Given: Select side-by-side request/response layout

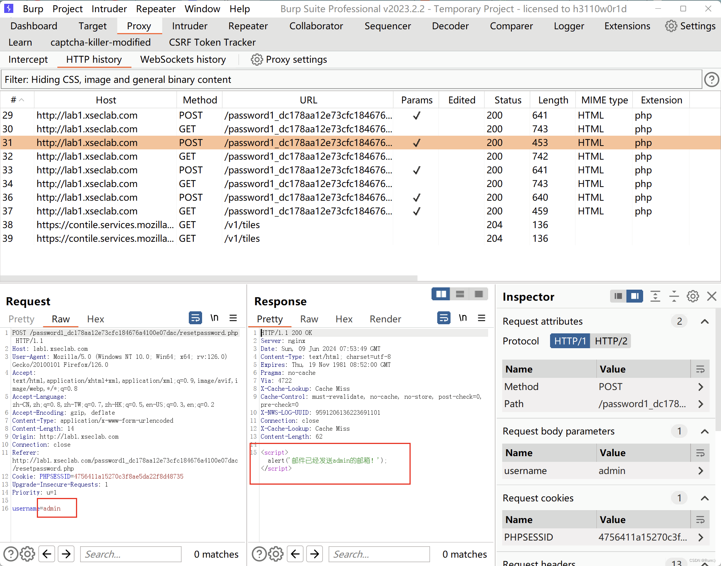Looking at the screenshot, I should (441, 294).
